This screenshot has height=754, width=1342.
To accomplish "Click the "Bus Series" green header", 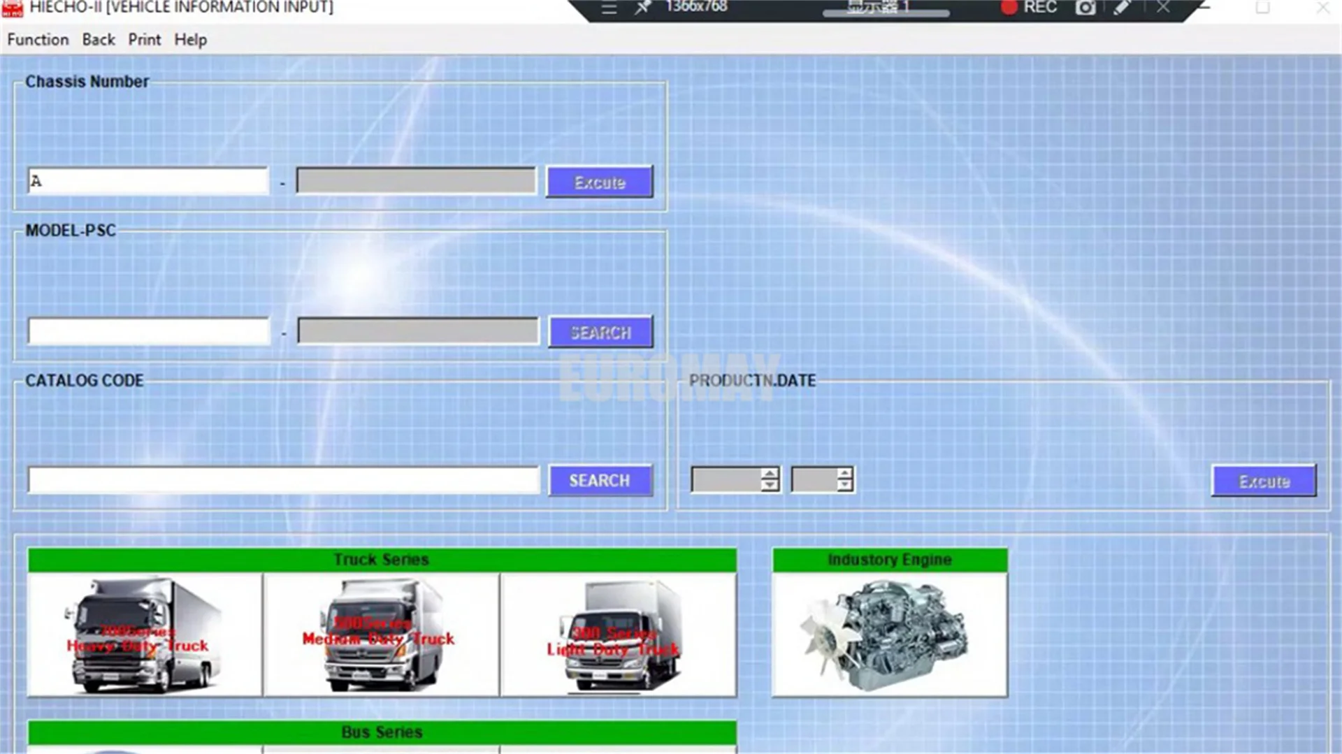I will tap(382, 732).
